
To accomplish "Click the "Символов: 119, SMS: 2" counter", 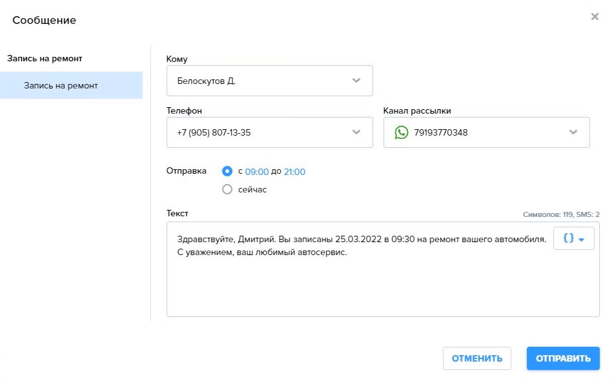I will (x=561, y=214).
